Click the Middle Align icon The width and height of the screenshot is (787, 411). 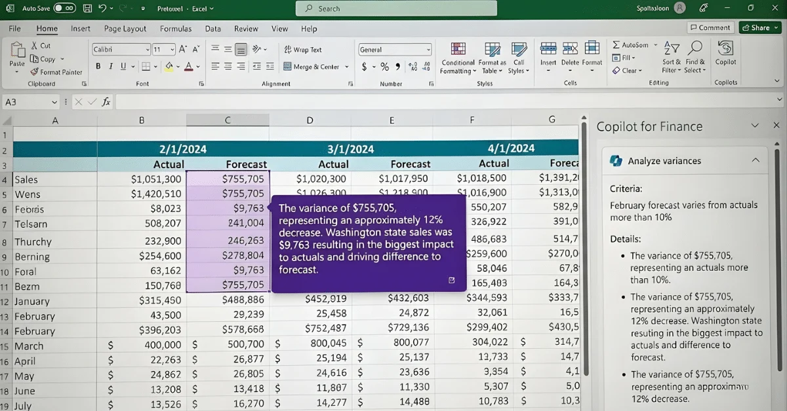click(228, 49)
